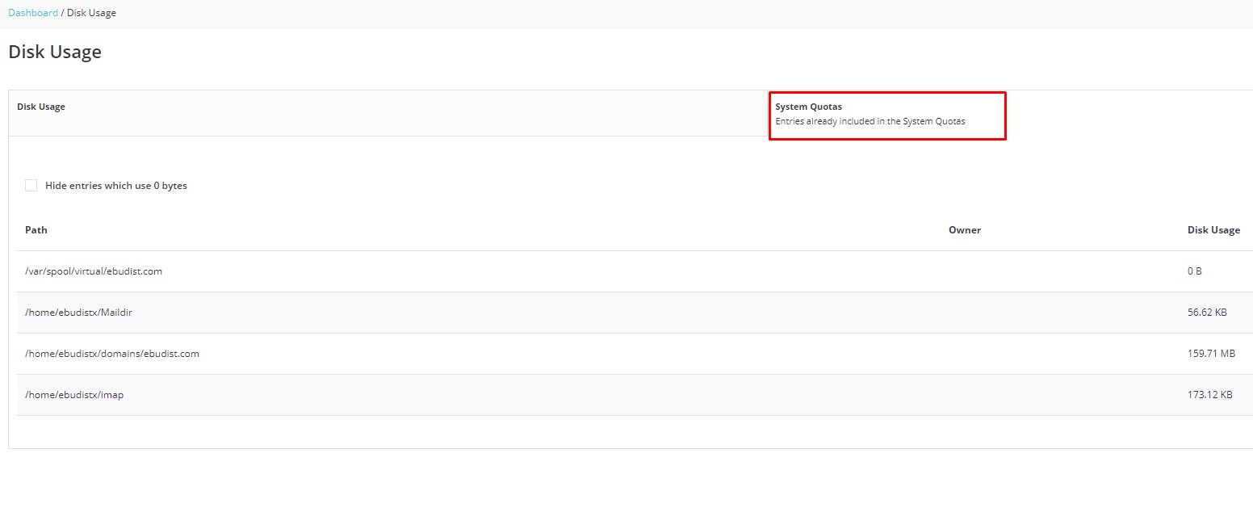This screenshot has height=508, width=1253.
Task: Click the empty Owner cell for Maildir row
Action: coord(964,313)
